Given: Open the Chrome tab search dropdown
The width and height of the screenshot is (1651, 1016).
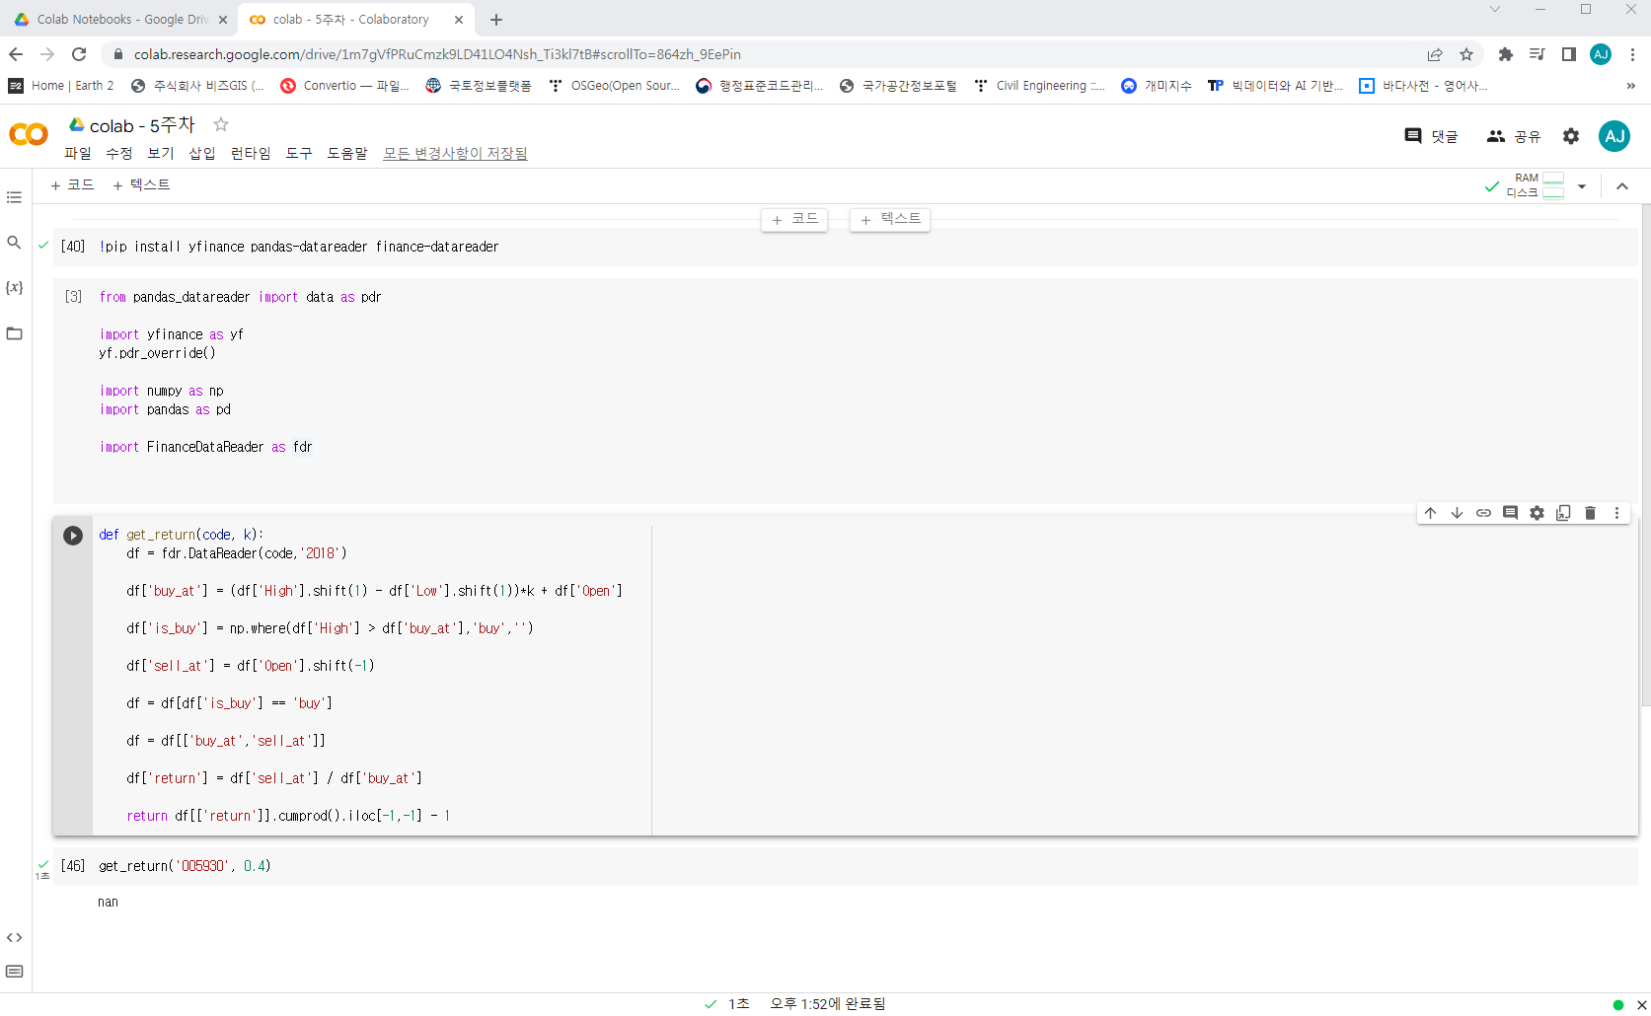Looking at the screenshot, I should click(x=1495, y=10).
